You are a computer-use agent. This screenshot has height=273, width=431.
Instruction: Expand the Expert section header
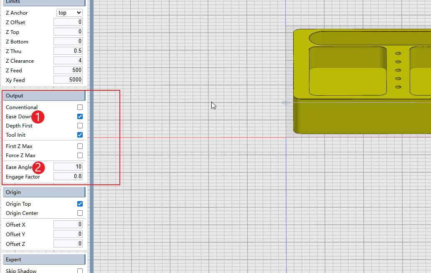(x=44, y=260)
